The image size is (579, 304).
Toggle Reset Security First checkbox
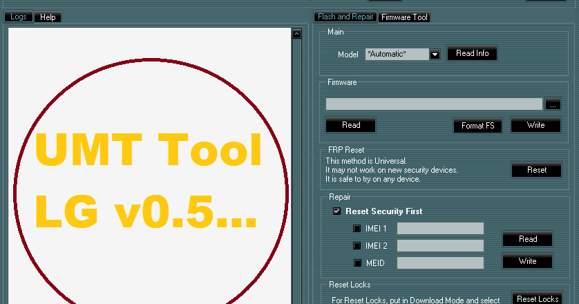coord(336,211)
